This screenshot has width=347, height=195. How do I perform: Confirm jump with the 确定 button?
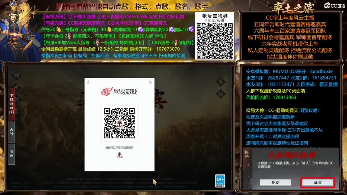click(318, 183)
